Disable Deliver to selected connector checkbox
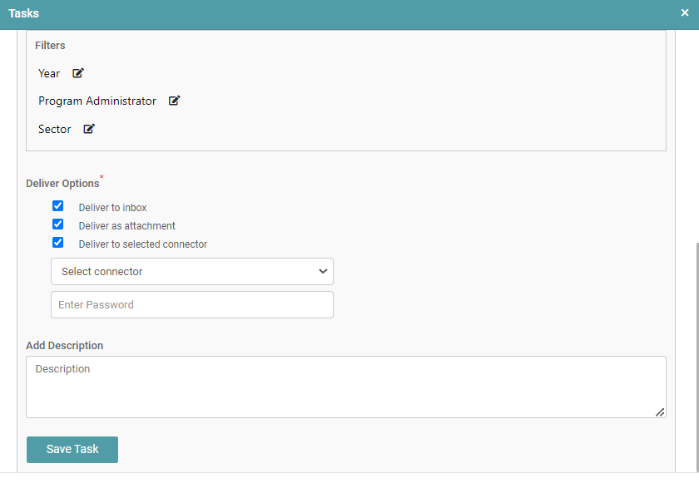699x488 pixels. click(x=58, y=243)
